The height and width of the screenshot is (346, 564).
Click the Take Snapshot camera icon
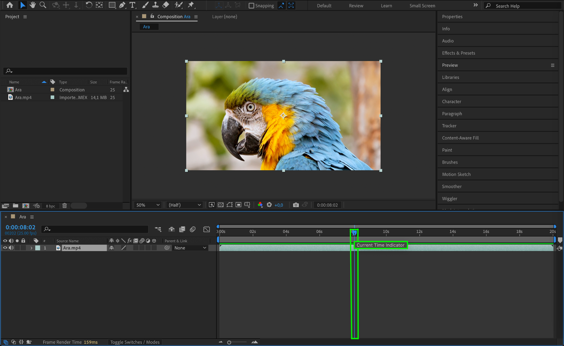coord(296,205)
